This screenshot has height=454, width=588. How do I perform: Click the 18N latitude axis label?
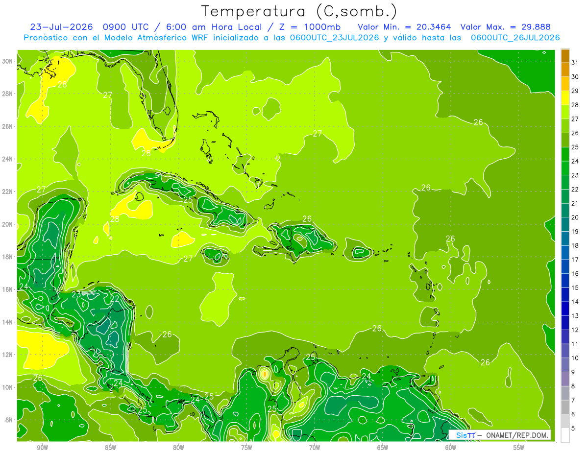tap(8, 257)
